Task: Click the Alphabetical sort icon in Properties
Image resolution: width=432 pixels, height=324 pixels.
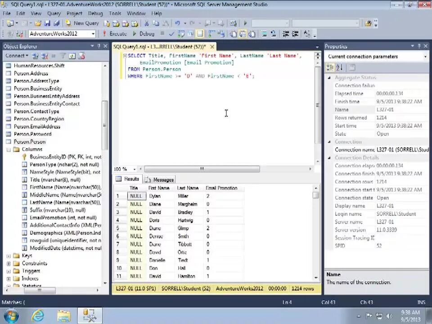Action: click(x=339, y=67)
